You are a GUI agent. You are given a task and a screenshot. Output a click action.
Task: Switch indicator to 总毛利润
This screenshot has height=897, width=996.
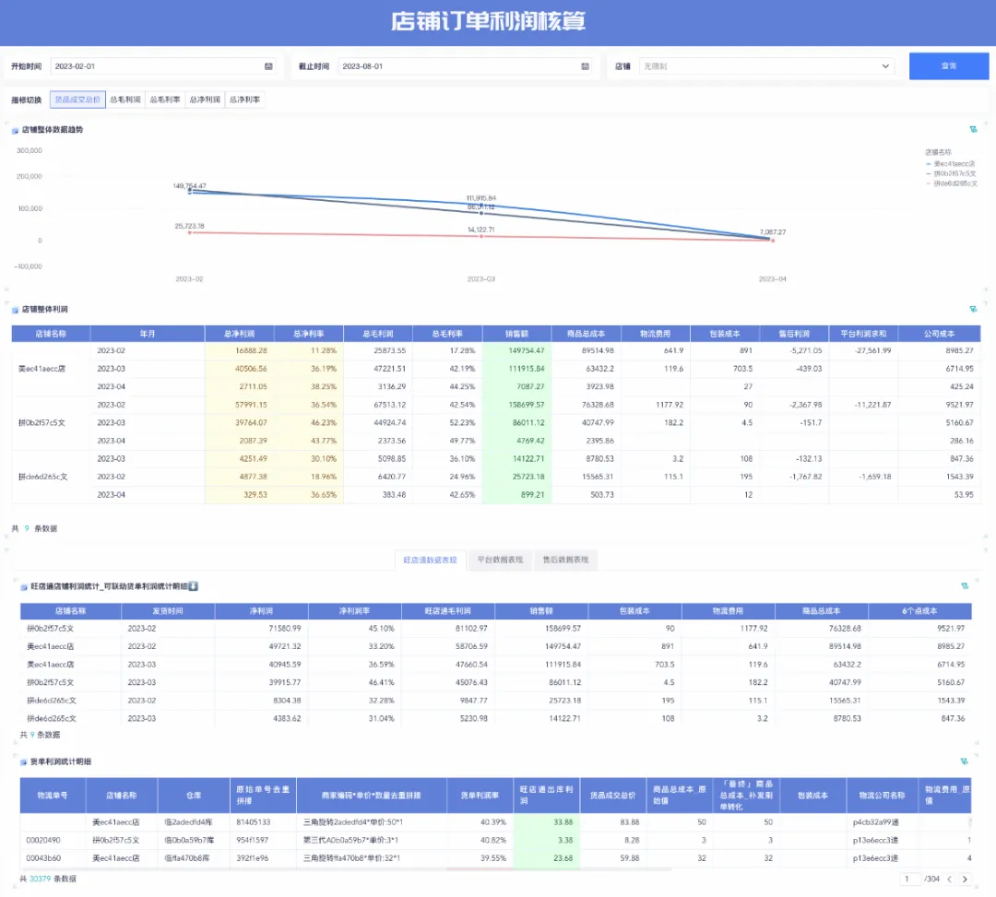(x=125, y=100)
